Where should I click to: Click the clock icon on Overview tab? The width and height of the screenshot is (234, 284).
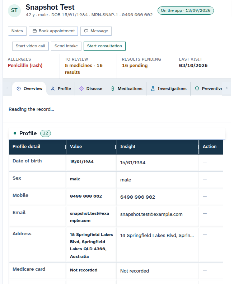click(19, 89)
